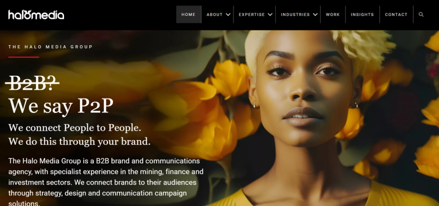Visit the Work page
Screen dimensions: 439x206
[x=333, y=15]
